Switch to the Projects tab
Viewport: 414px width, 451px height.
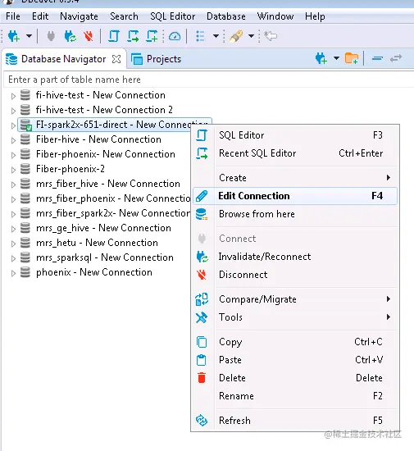pos(157,59)
